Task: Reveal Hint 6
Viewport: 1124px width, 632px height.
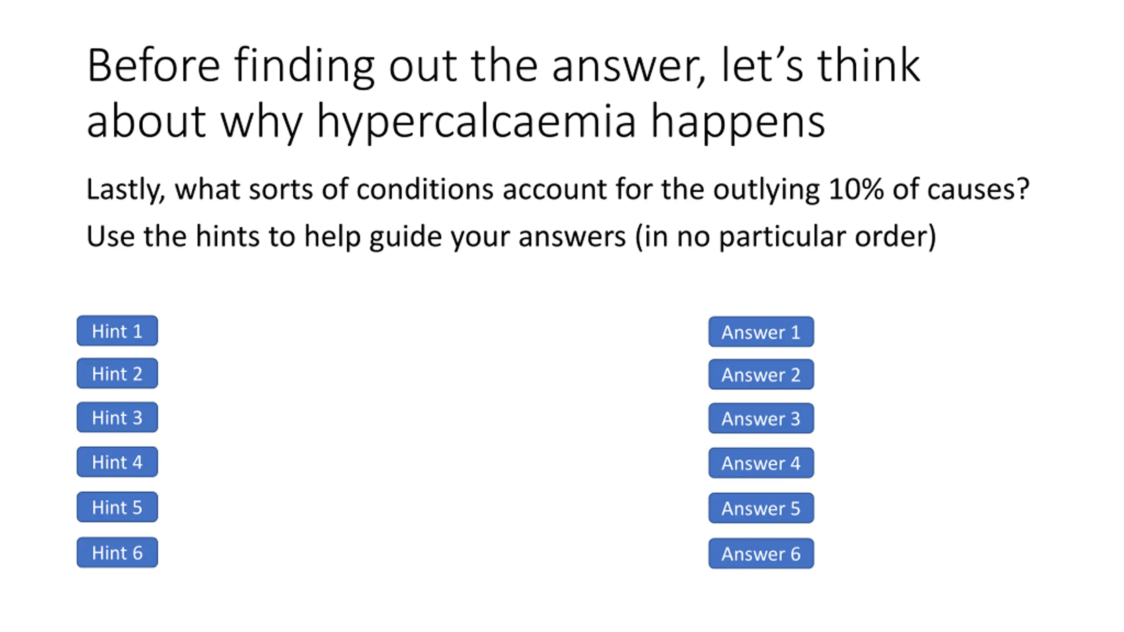Action: (117, 553)
